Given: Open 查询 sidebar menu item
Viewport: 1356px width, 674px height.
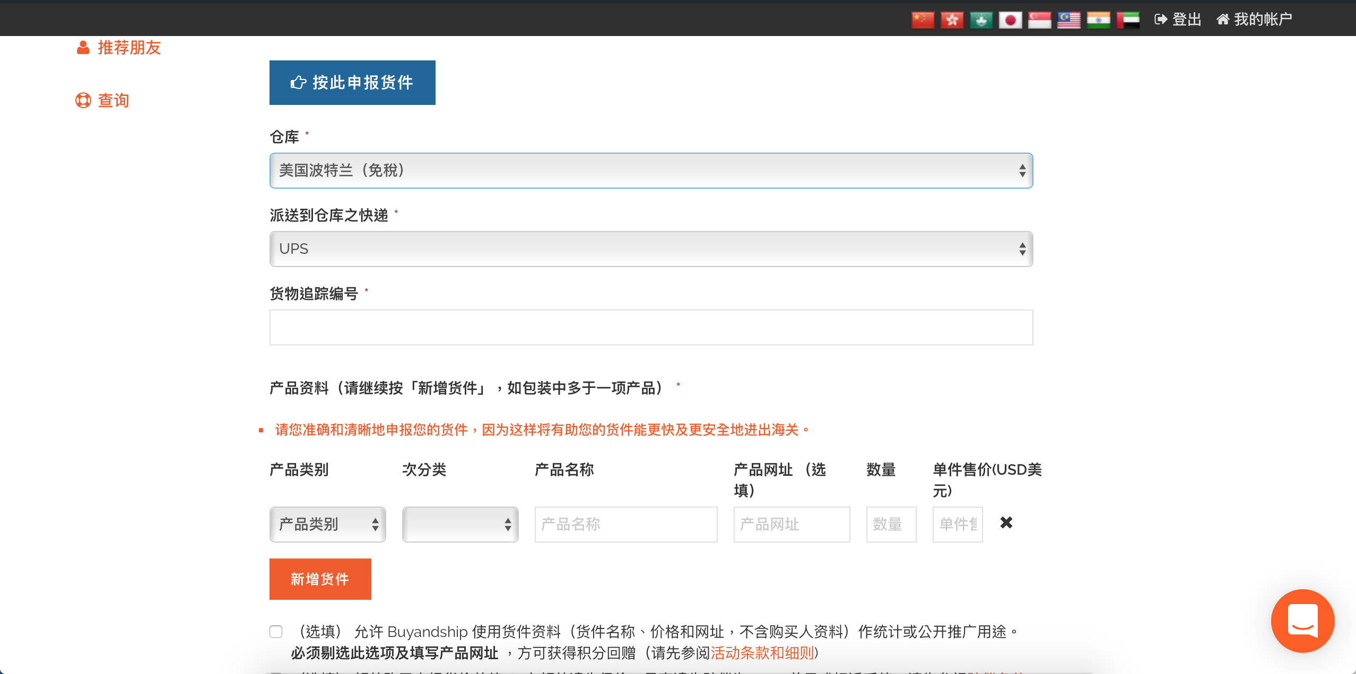Looking at the screenshot, I should pos(113,100).
